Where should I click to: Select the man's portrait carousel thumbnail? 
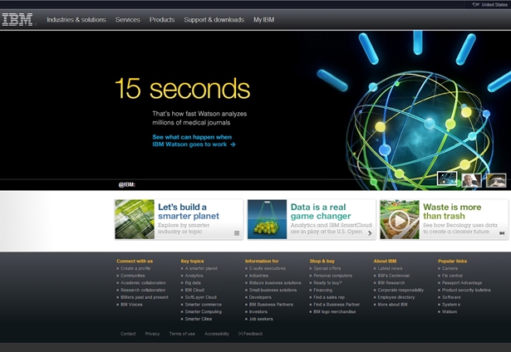[471, 180]
